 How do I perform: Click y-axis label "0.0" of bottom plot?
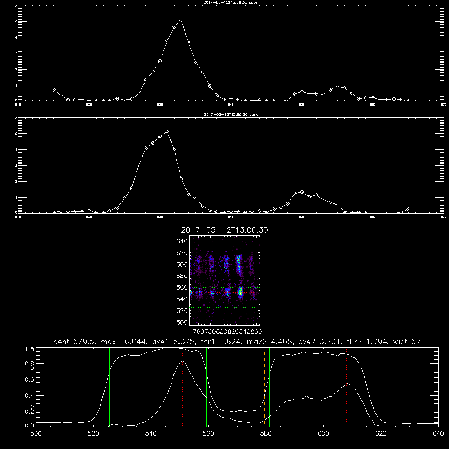pyautogui.click(x=30, y=426)
